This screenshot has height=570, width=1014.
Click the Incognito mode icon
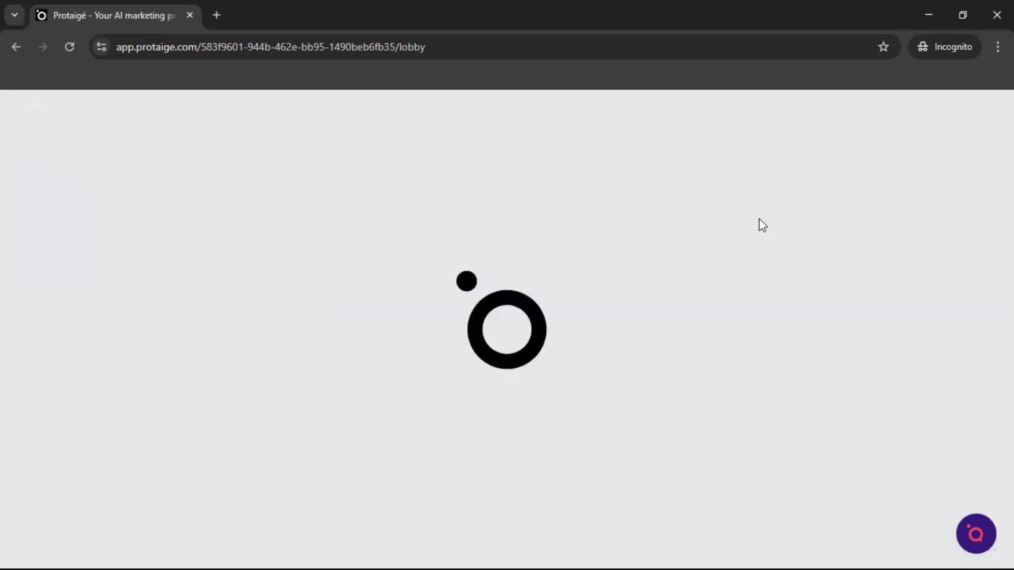click(x=922, y=46)
